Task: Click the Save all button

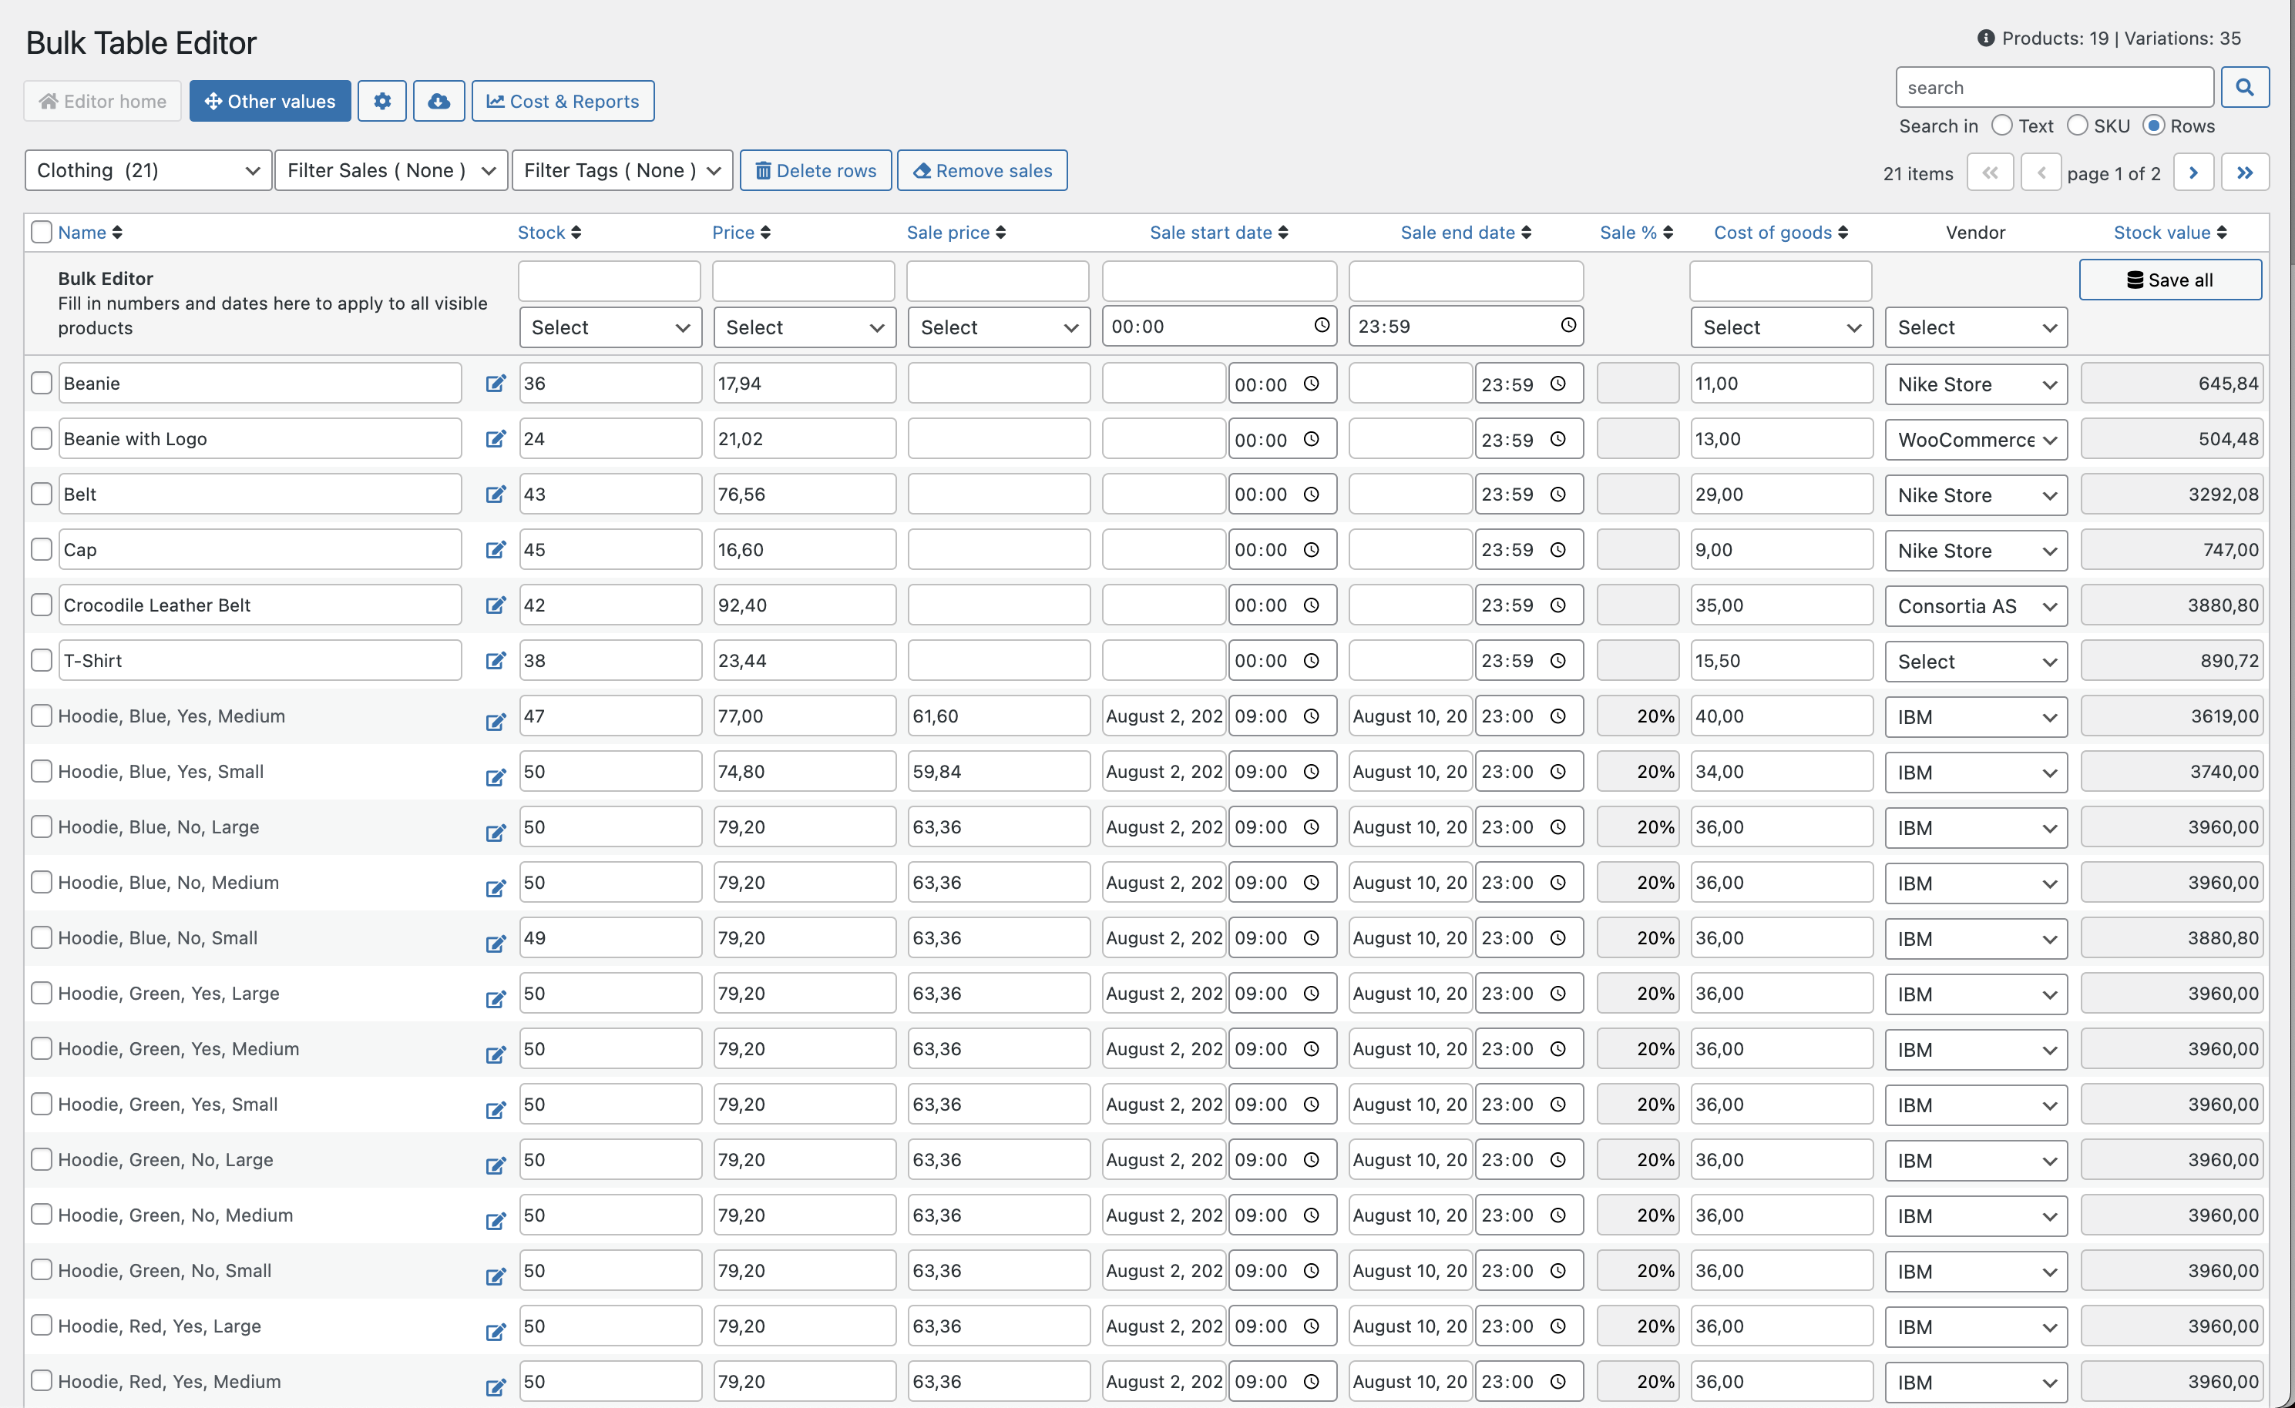Action: pos(2170,280)
